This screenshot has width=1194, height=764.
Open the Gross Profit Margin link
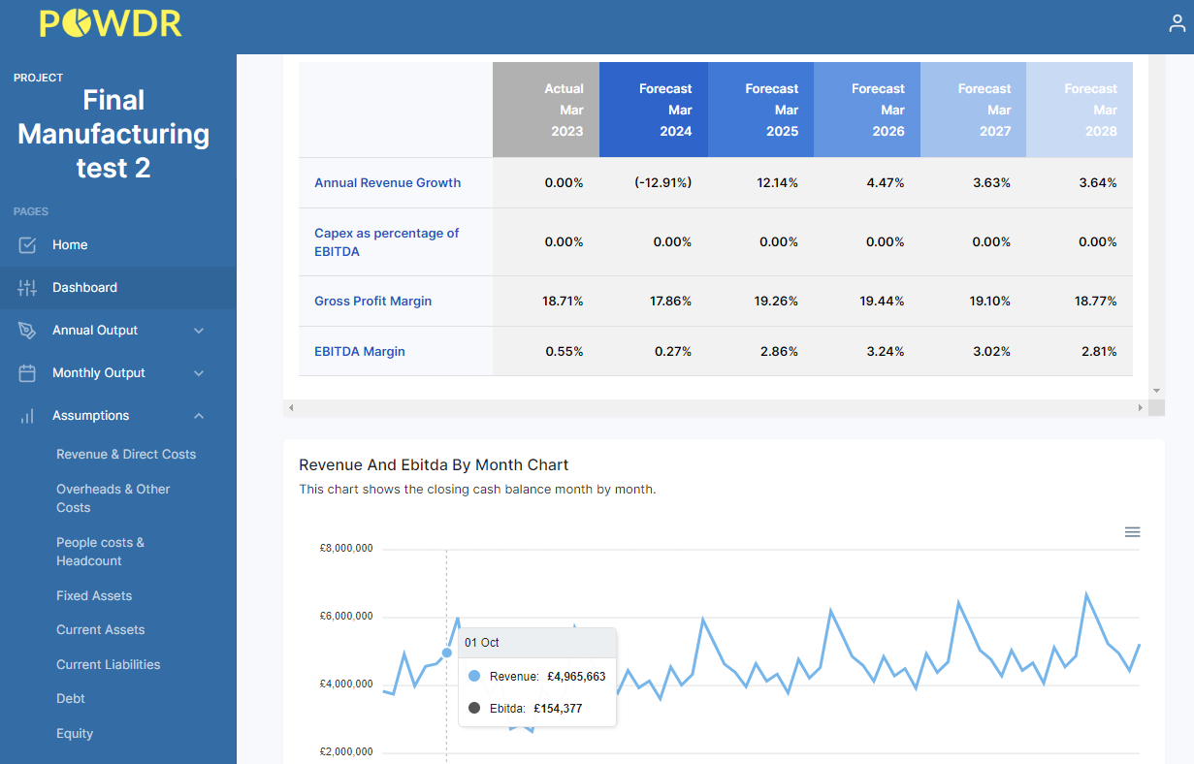click(372, 301)
